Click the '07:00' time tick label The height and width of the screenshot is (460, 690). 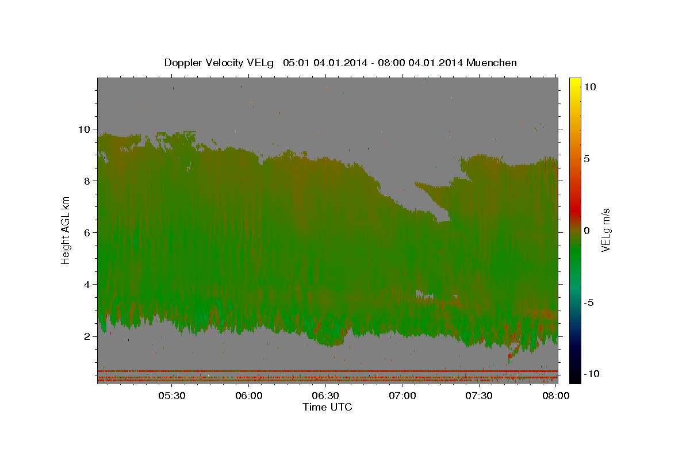click(402, 396)
